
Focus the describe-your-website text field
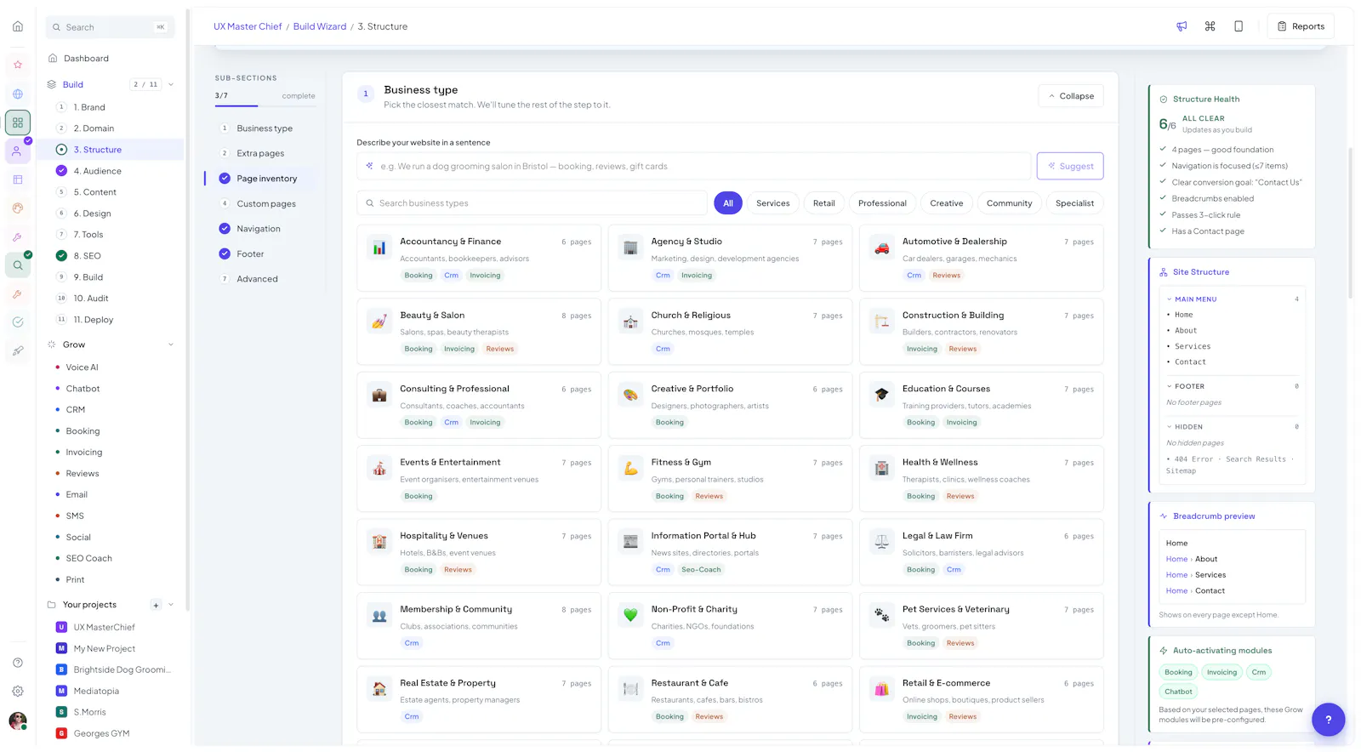pos(693,166)
